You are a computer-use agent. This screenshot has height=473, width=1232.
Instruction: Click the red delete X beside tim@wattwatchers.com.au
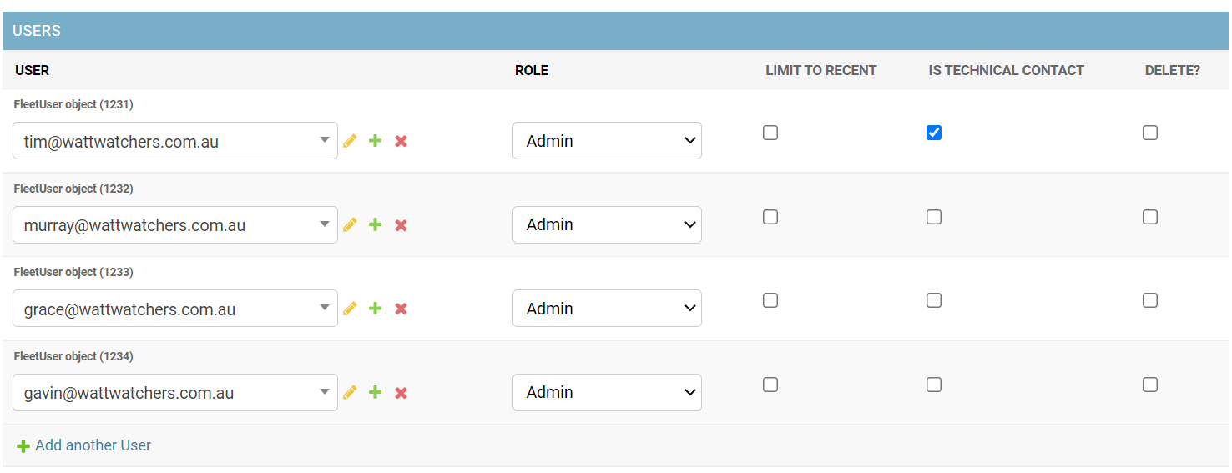click(x=401, y=141)
